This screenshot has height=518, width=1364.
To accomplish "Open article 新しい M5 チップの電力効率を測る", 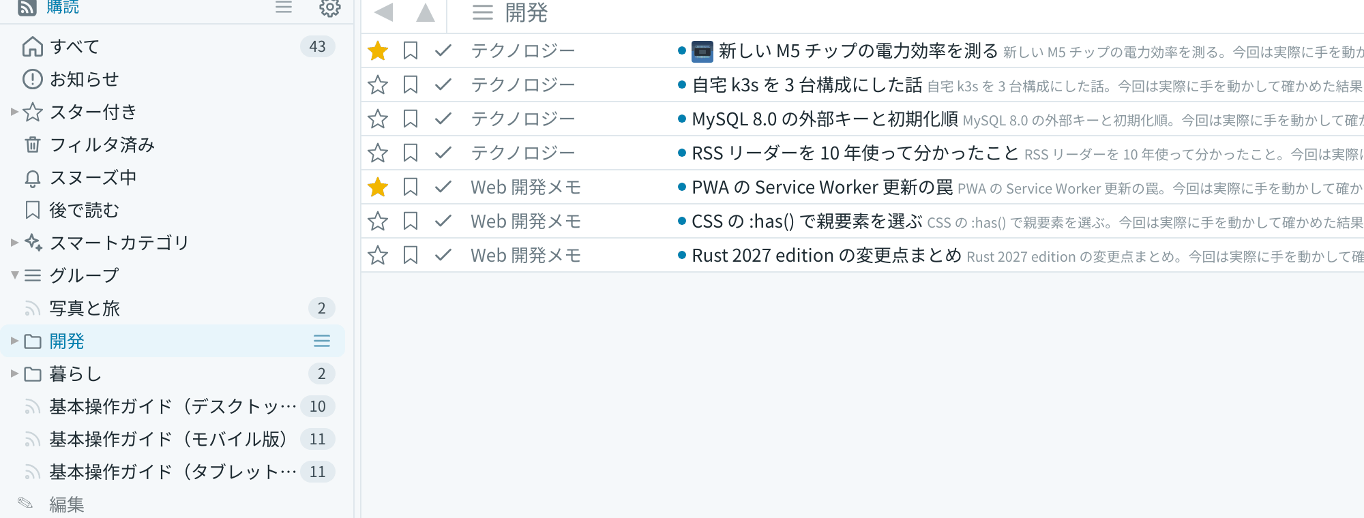I will (x=859, y=50).
